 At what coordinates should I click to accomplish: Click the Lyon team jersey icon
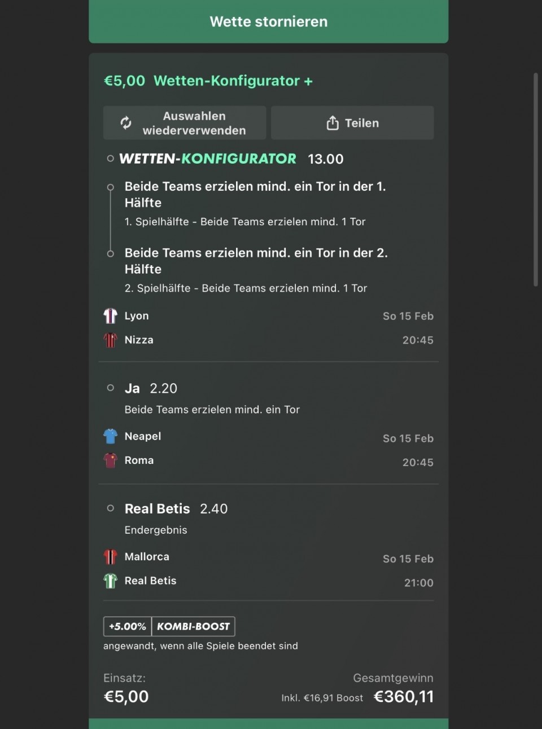click(110, 316)
